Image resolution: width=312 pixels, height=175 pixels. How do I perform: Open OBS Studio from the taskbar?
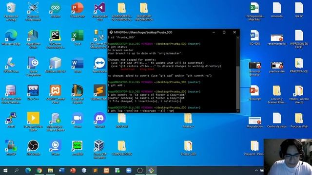coord(140,171)
